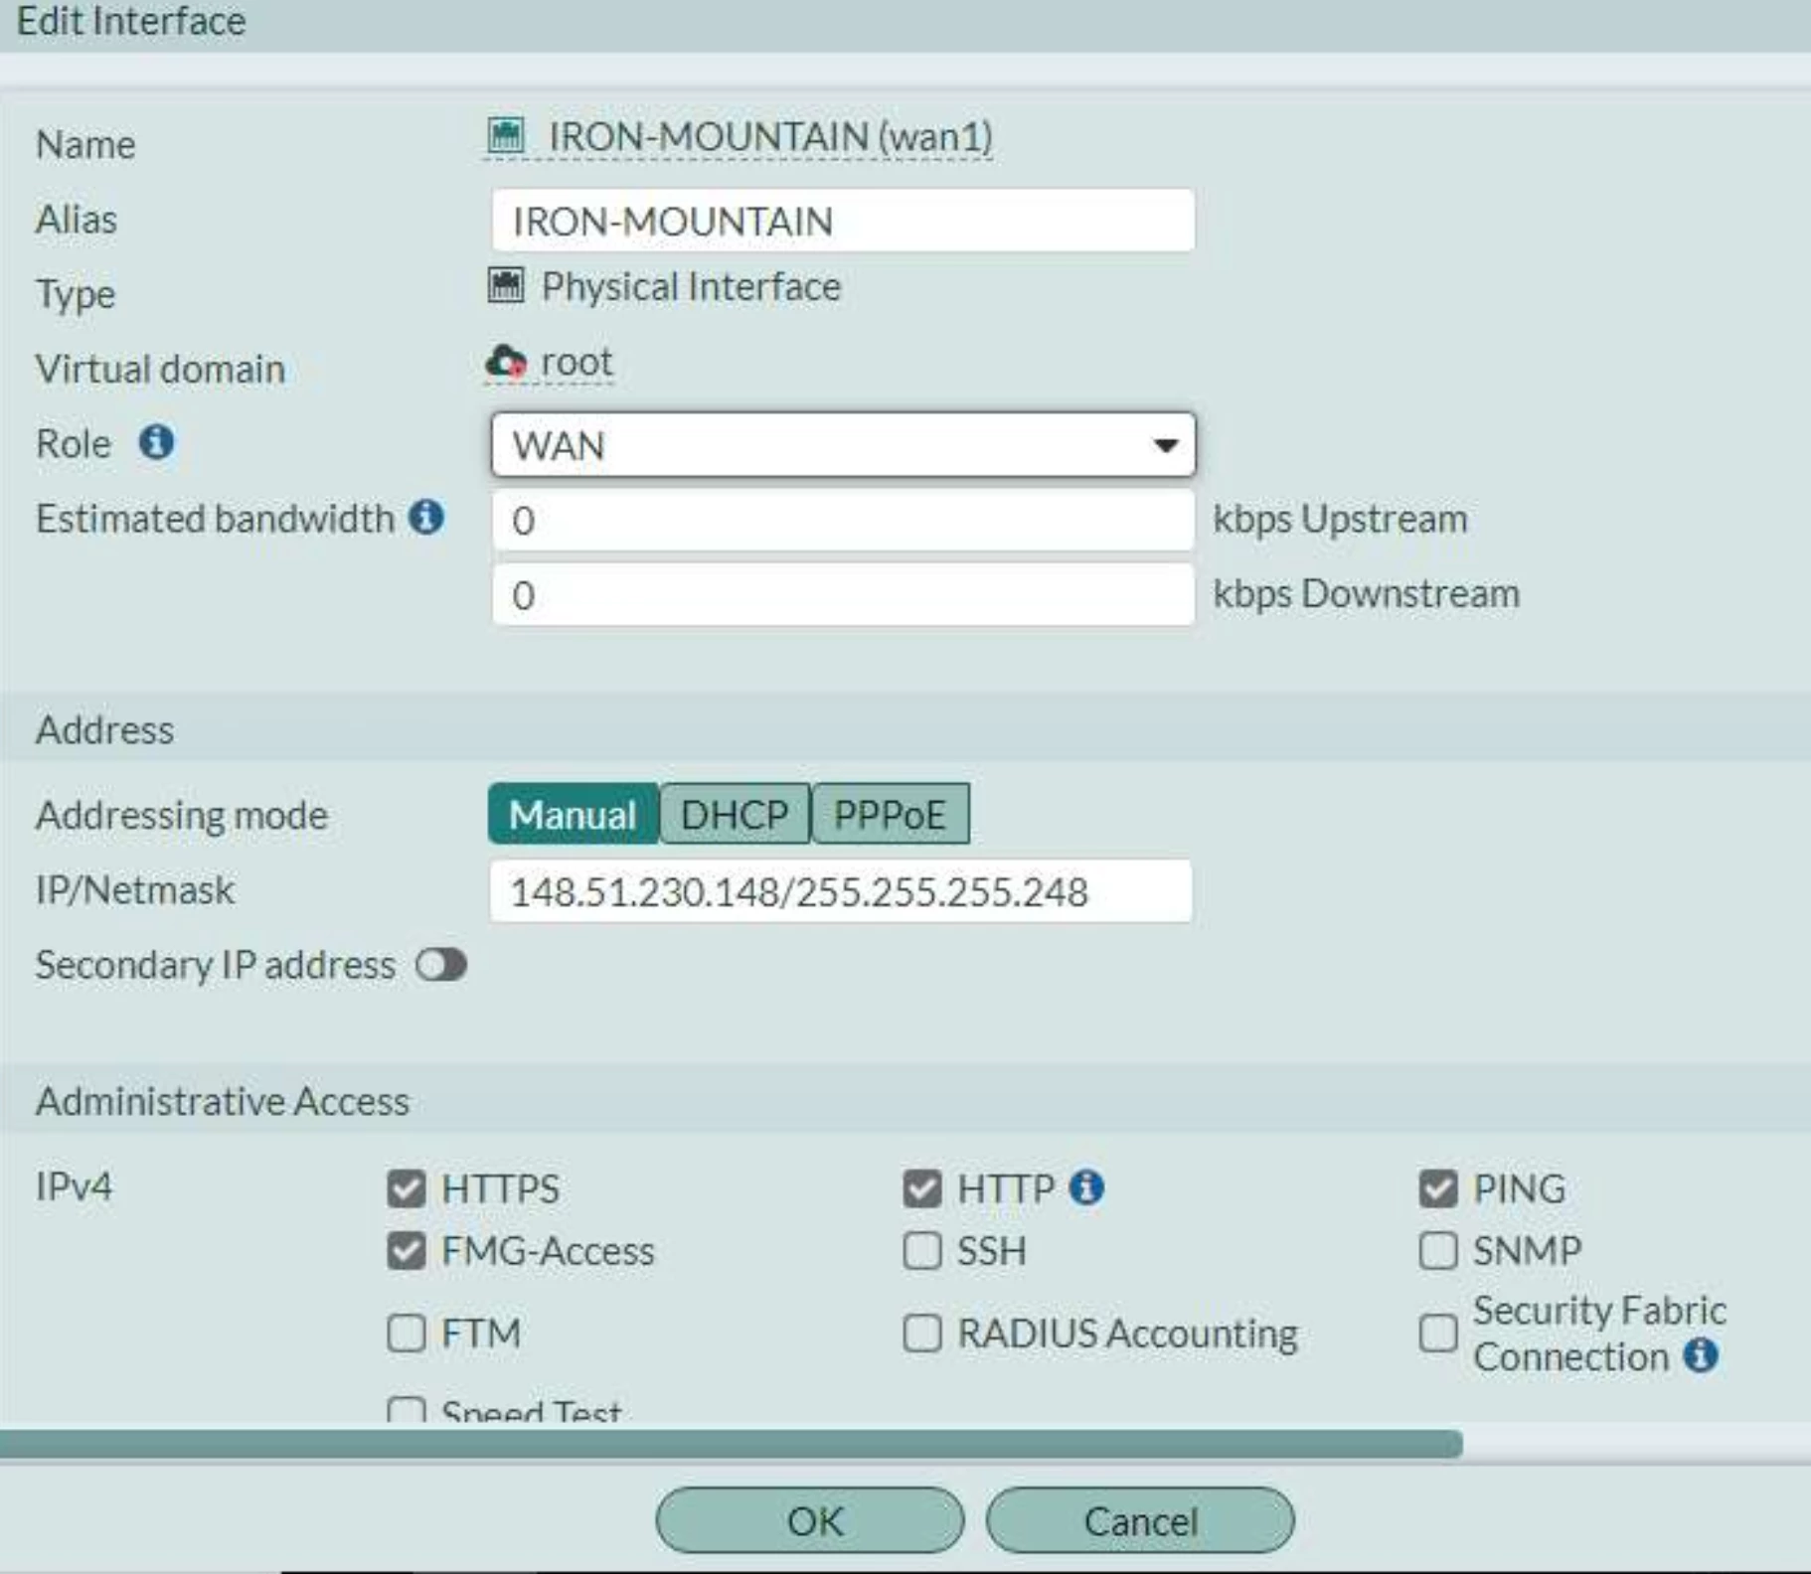Check the FTM checkbox

point(406,1333)
